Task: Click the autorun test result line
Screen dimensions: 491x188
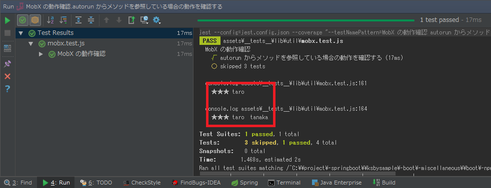Action: [x=307, y=58]
